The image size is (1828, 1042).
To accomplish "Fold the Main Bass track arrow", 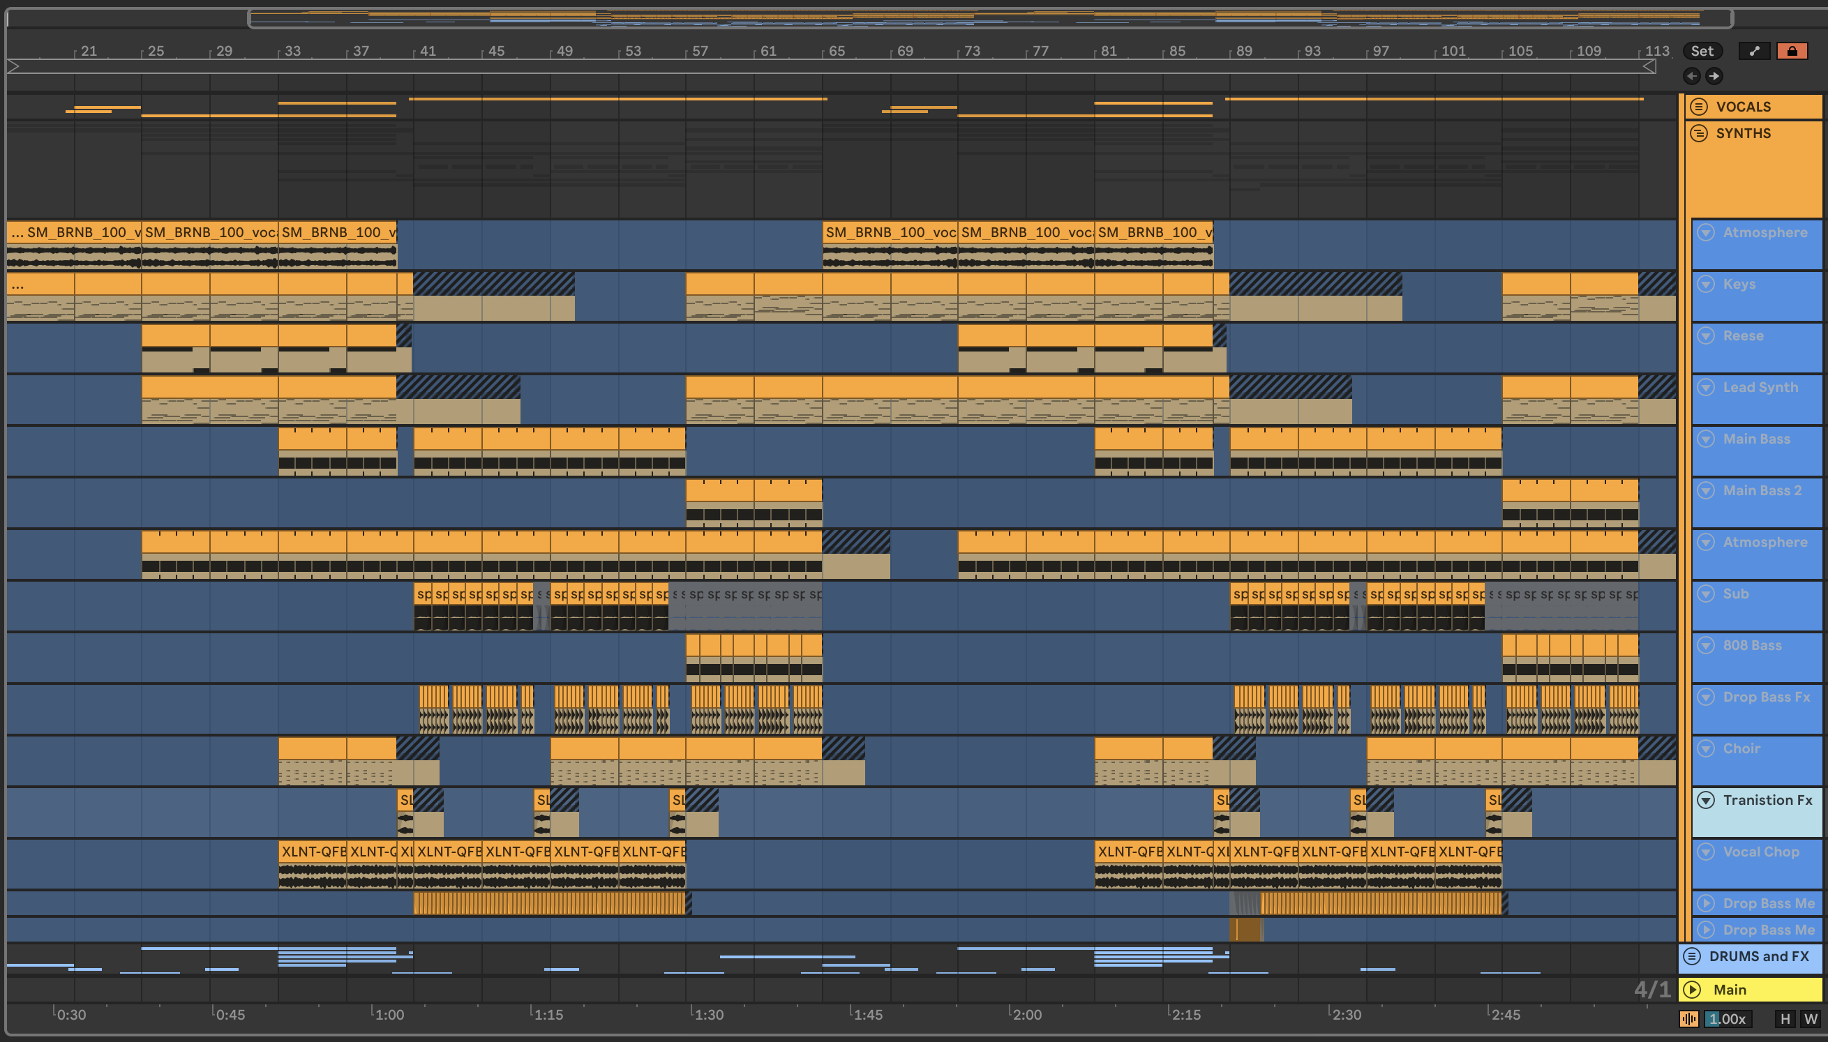I will [1706, 439].
